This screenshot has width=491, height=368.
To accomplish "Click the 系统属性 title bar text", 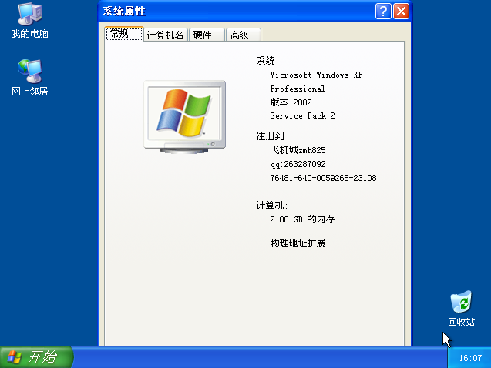I will click(x=124, y=12).
